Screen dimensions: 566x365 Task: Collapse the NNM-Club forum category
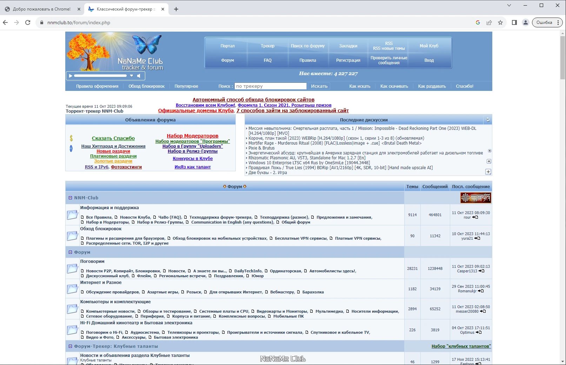(x=70, y=198)
